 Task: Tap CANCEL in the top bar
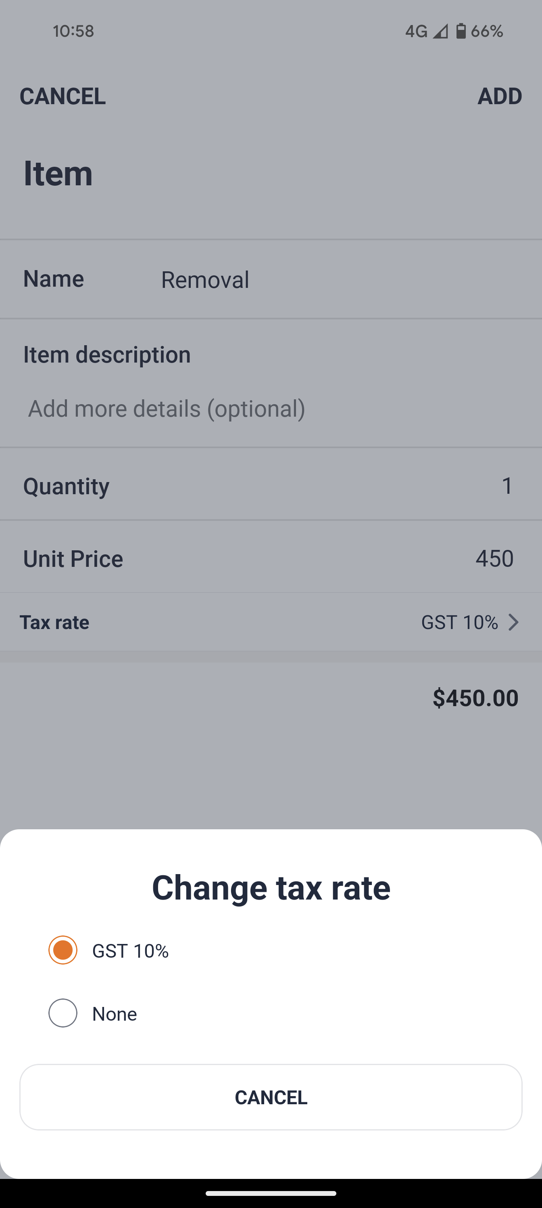pos(63,96)
